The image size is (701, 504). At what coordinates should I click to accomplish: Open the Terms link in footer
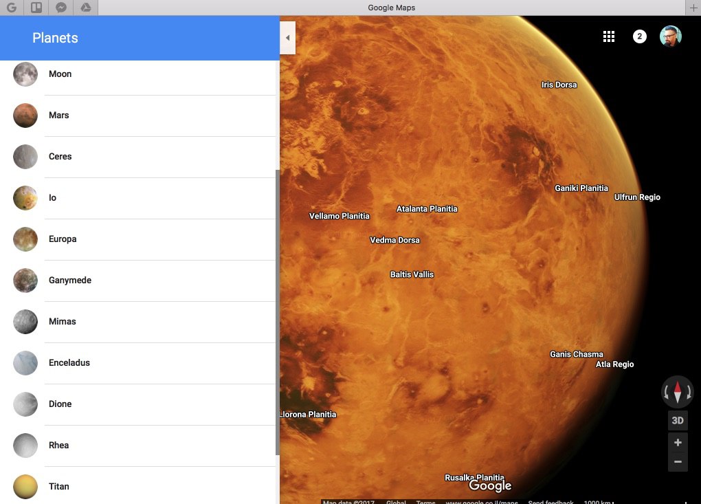click(x=425, y=502)
